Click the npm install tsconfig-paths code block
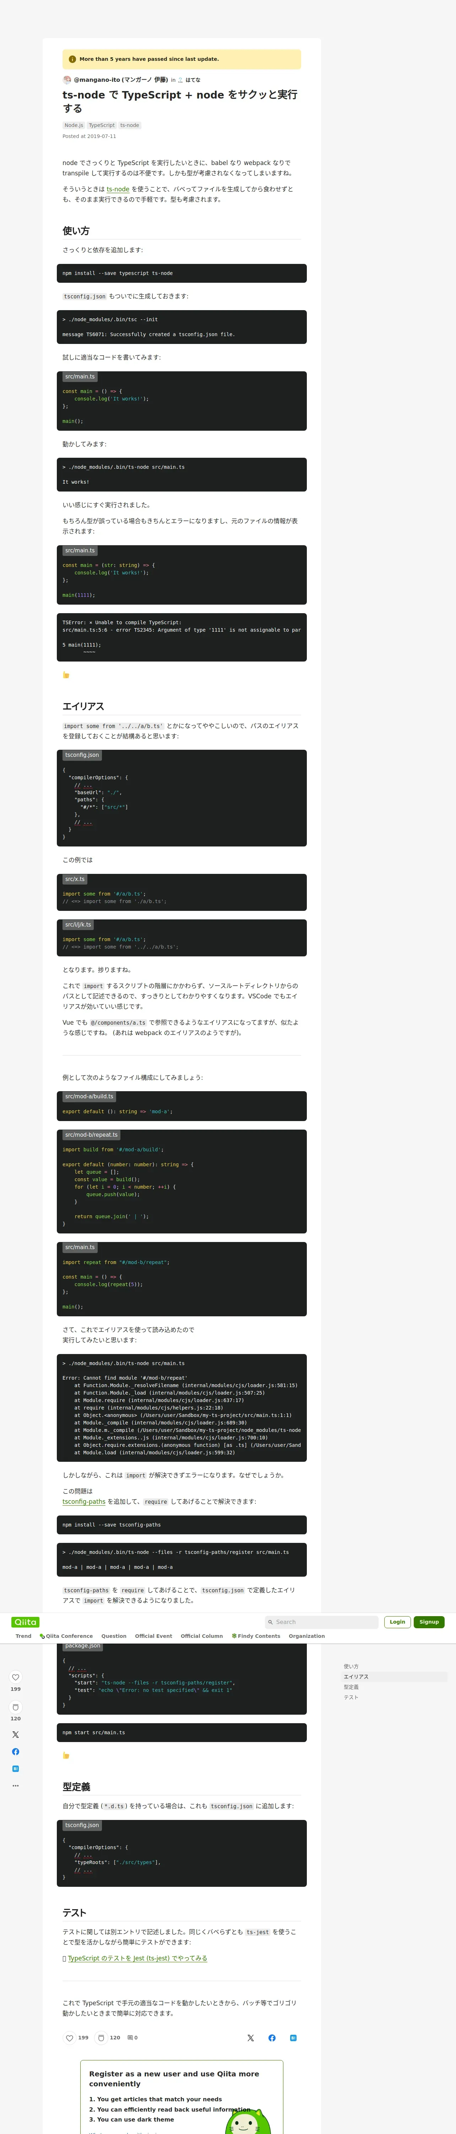The image size is (456, 2134). tap(182, 1524)
